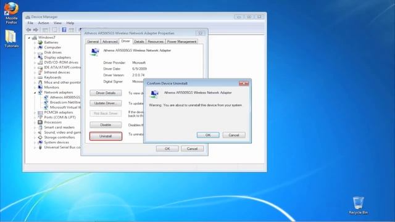
Task: Click the Keyboards label in device tree
Action: 52,77
